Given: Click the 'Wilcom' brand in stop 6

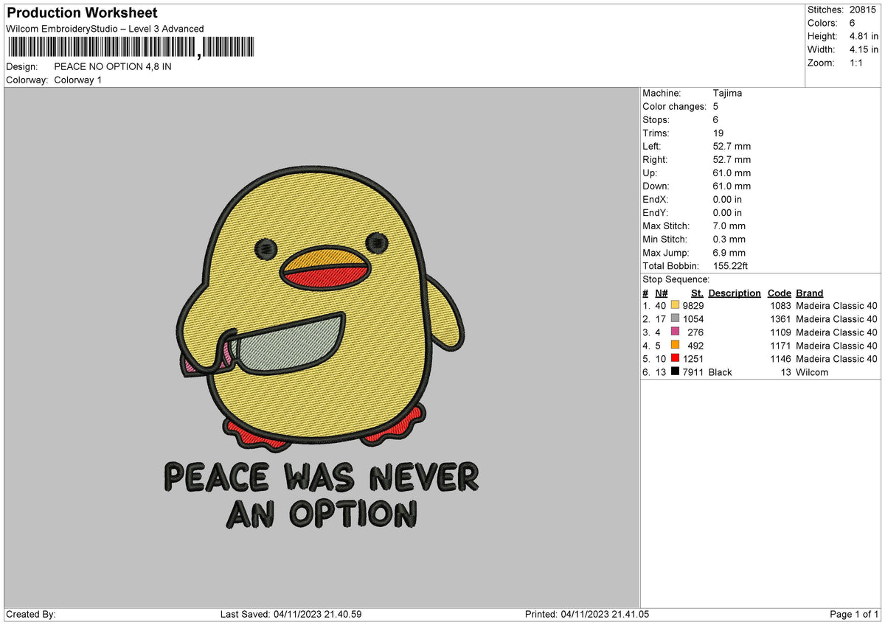Looking at the screenshot, I should pyautogui.click(x=812, y=372).
